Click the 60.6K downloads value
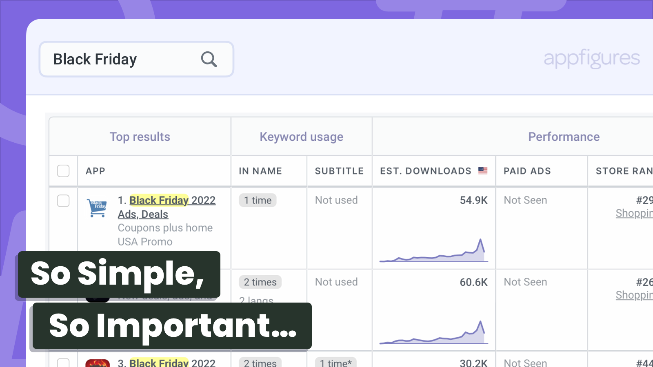This screenshot has width=653, height=367. coord(474,282)
